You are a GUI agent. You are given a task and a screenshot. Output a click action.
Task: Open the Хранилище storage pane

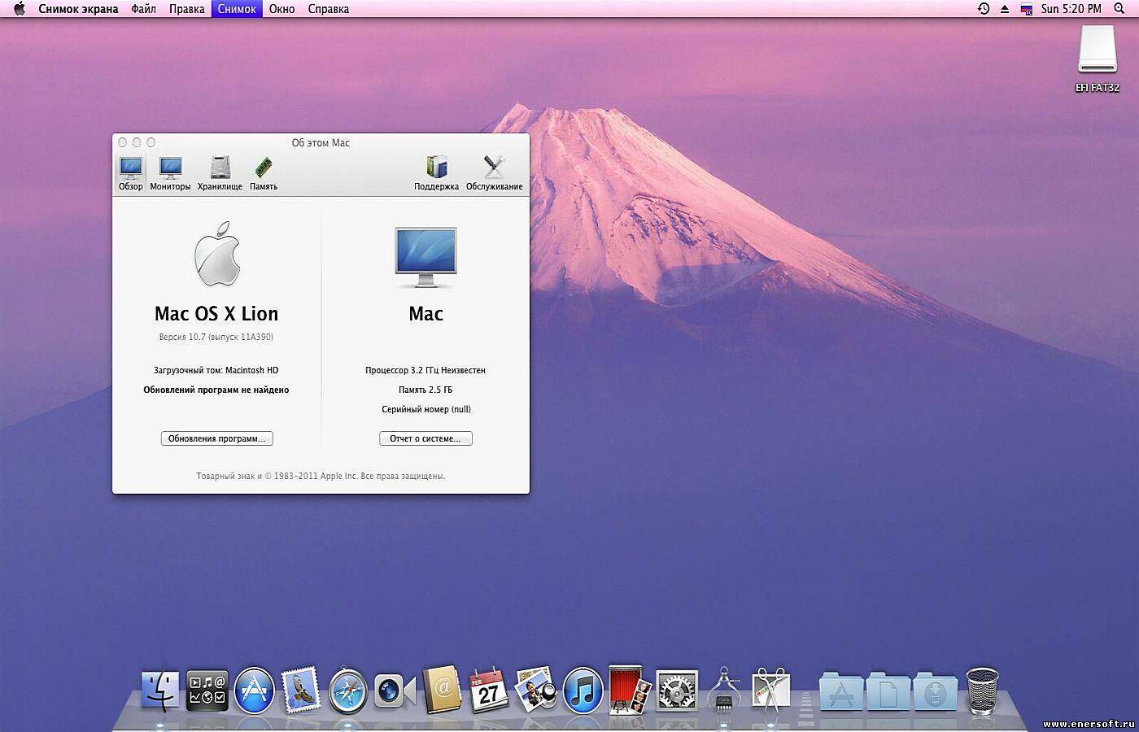tap(220, 174)
